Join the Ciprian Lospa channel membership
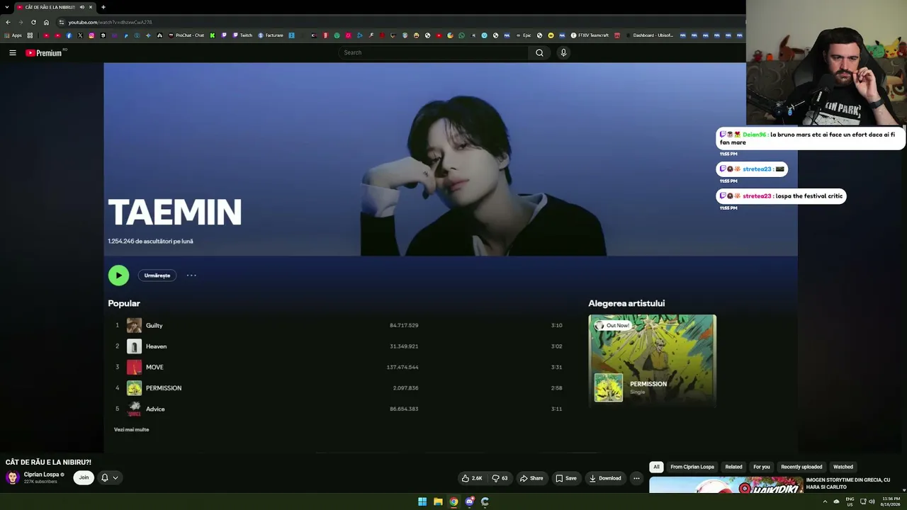The width and height of the screenshot is (907, 510). click(84, 477)
